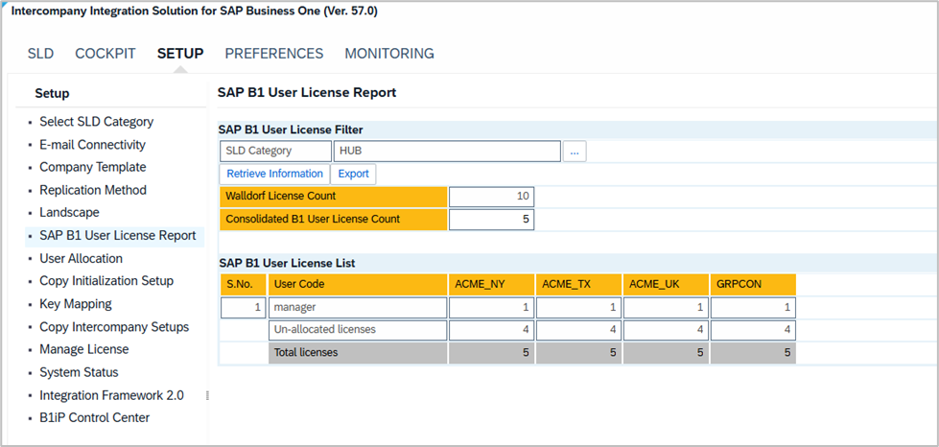Open the SLD Category lookup ellipsis button
This screenshot has width=939, height=447.
click(x=575, y=152)
